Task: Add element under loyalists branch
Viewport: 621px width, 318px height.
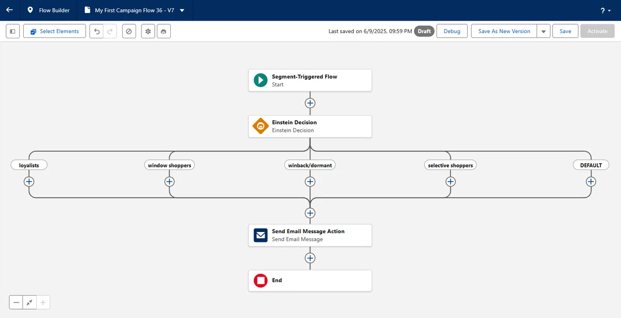Action: click(29, 182)
